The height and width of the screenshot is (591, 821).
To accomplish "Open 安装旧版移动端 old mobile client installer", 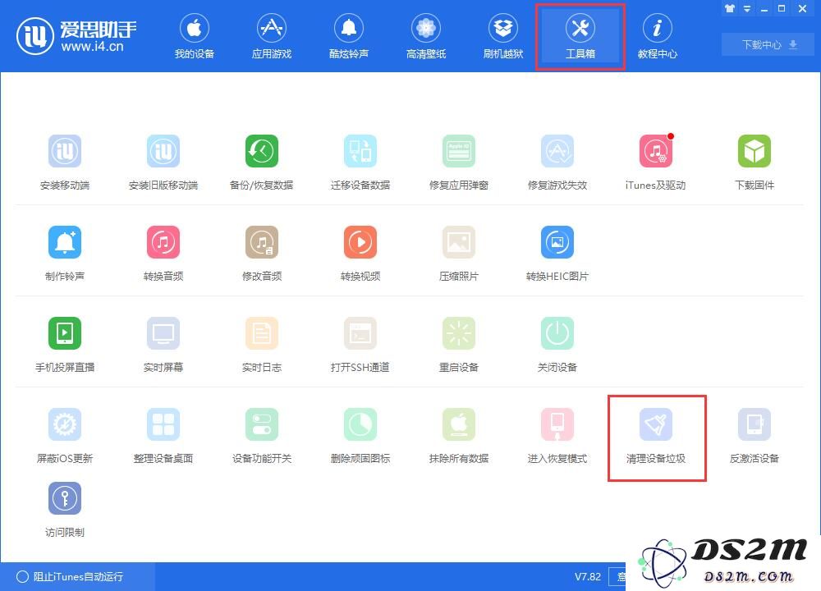I will (x=163, y=162).
